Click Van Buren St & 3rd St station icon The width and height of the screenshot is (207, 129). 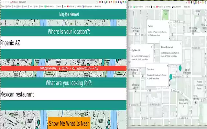click(193, 34)
